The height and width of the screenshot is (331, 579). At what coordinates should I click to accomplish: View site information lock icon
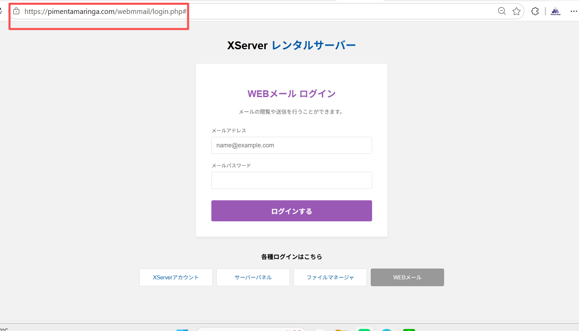click(x=16, y=12)
